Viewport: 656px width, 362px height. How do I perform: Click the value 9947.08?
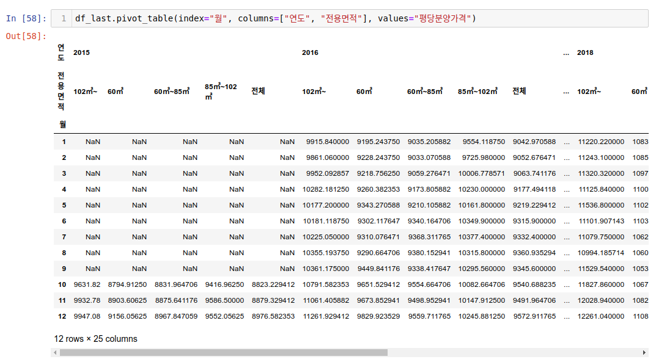coord(87,316)
